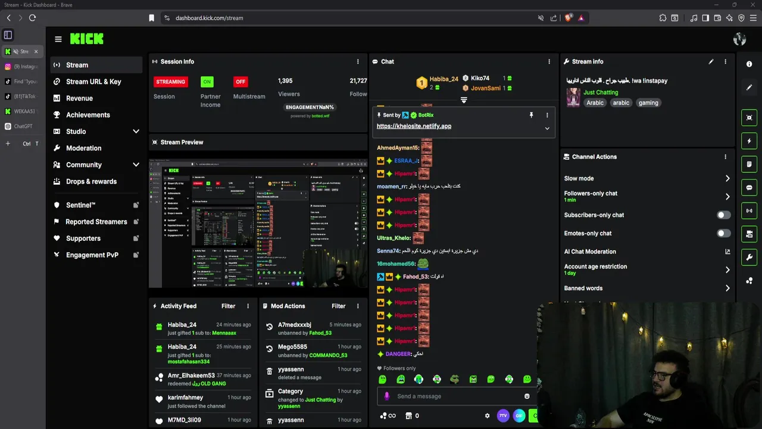Open the Session Info three-dot menu
This screenshot has height=429, width=762.
click(x=358, y=61)
